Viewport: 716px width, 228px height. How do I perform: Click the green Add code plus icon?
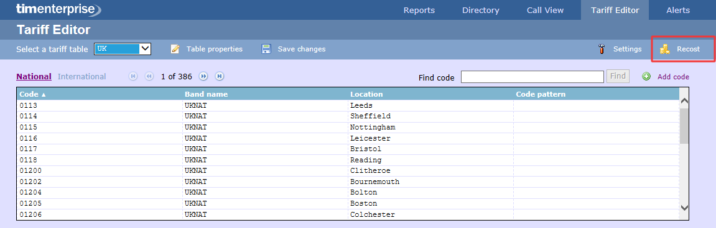[x=646, y=76]
